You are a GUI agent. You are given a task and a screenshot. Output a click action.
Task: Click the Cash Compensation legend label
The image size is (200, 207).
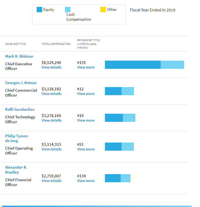(x=79, y=17)
